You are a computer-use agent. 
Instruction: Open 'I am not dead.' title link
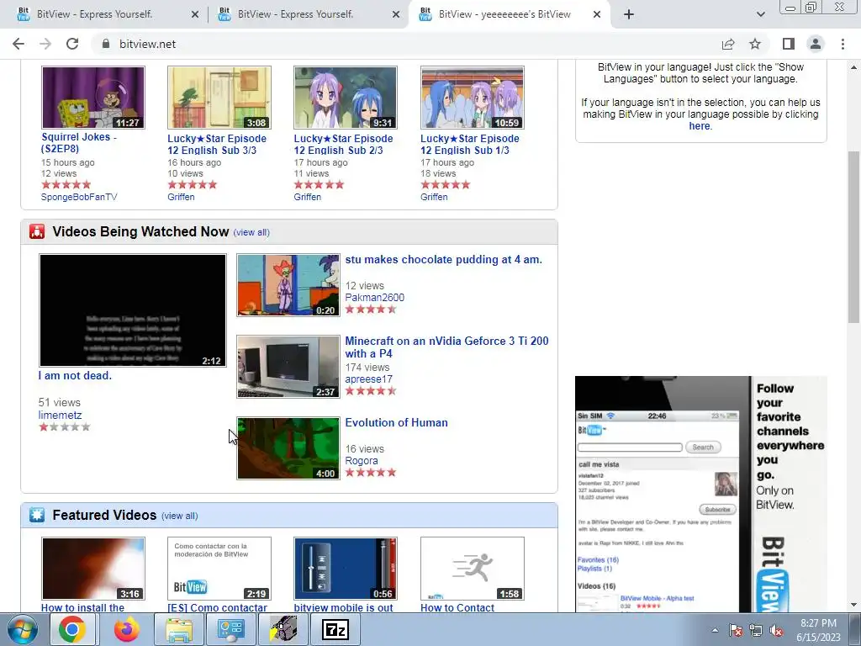click(75, 376)
